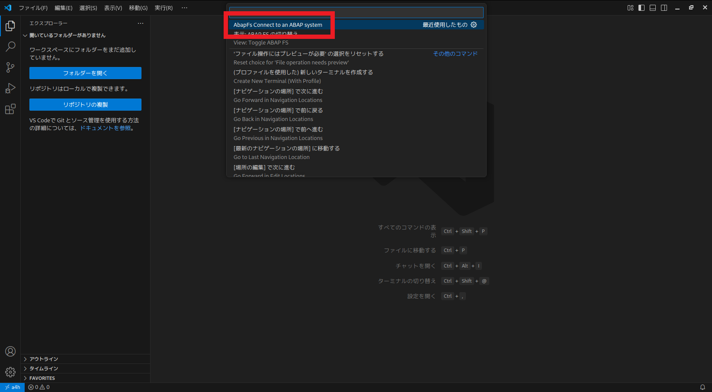This screenshot has height=392, width=712.
Task: Select the AbapFs Connect to an ABAP system command
Action: pos(277,25)
